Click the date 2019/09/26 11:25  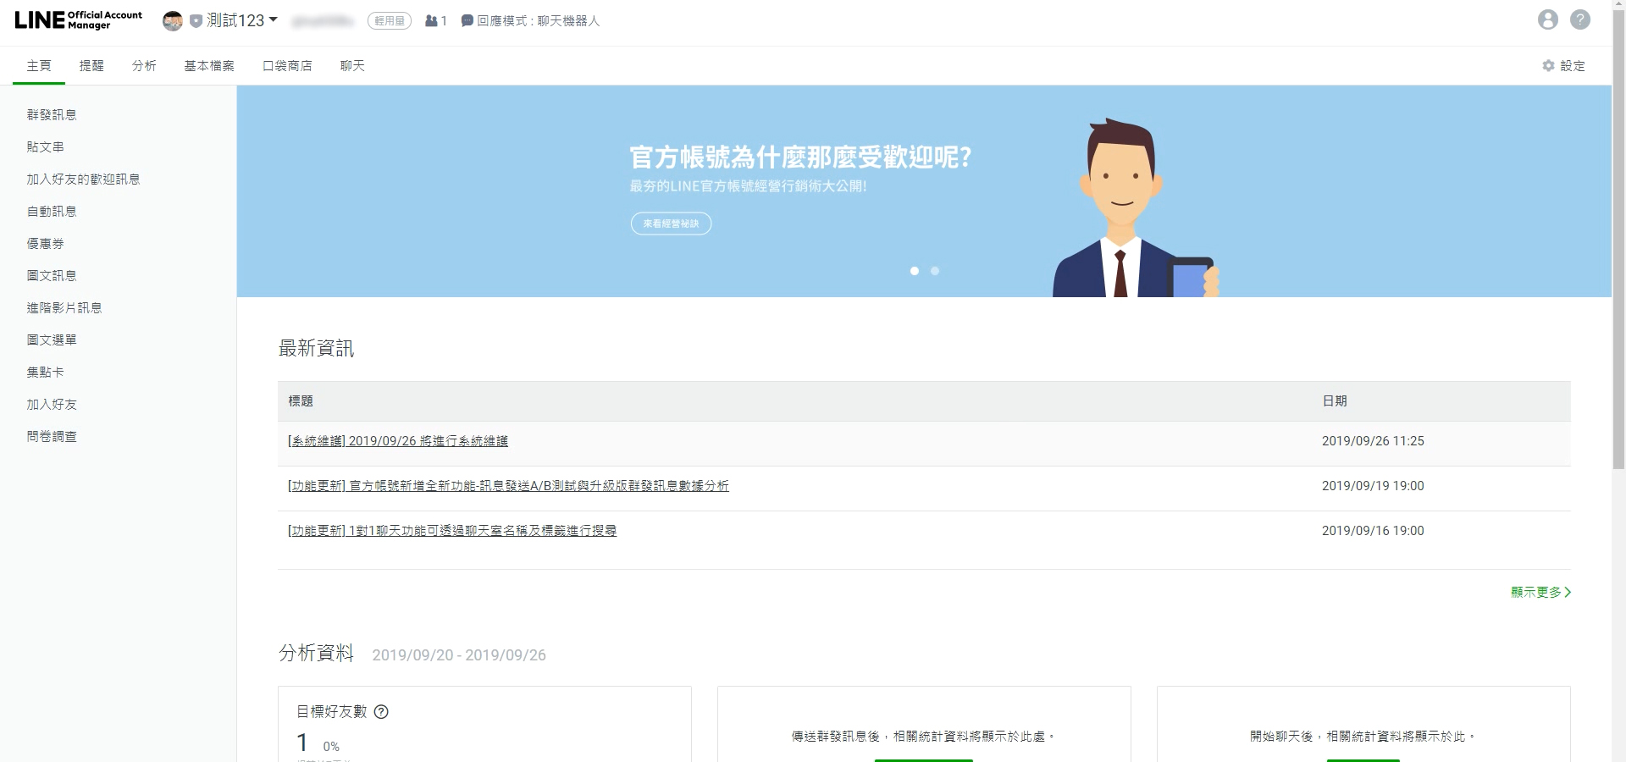[x=1373, y=441]
